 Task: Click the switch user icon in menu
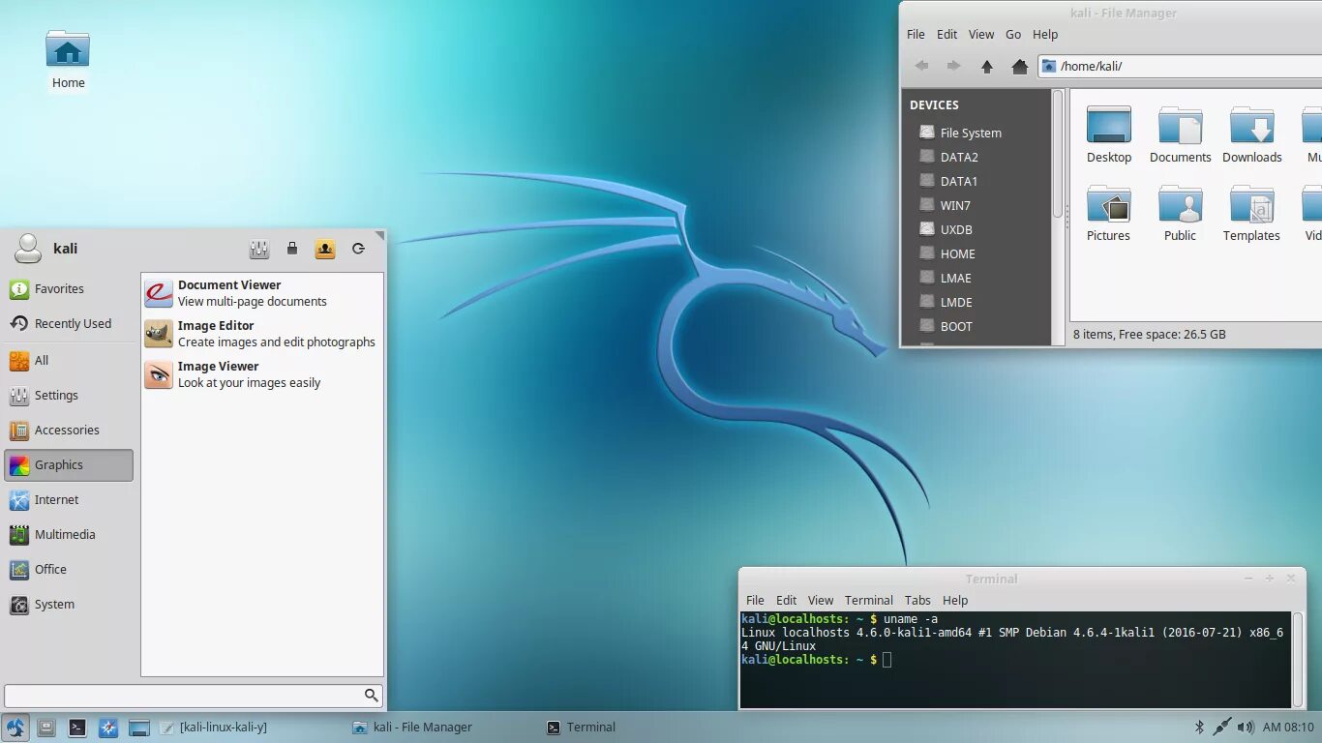coord(325,249)
